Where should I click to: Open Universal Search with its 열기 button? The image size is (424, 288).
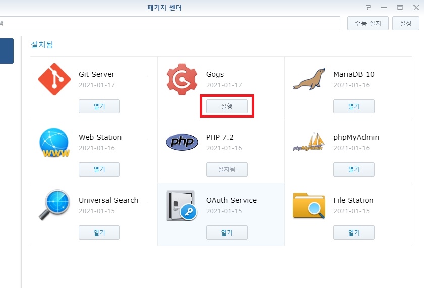[99, 233]
